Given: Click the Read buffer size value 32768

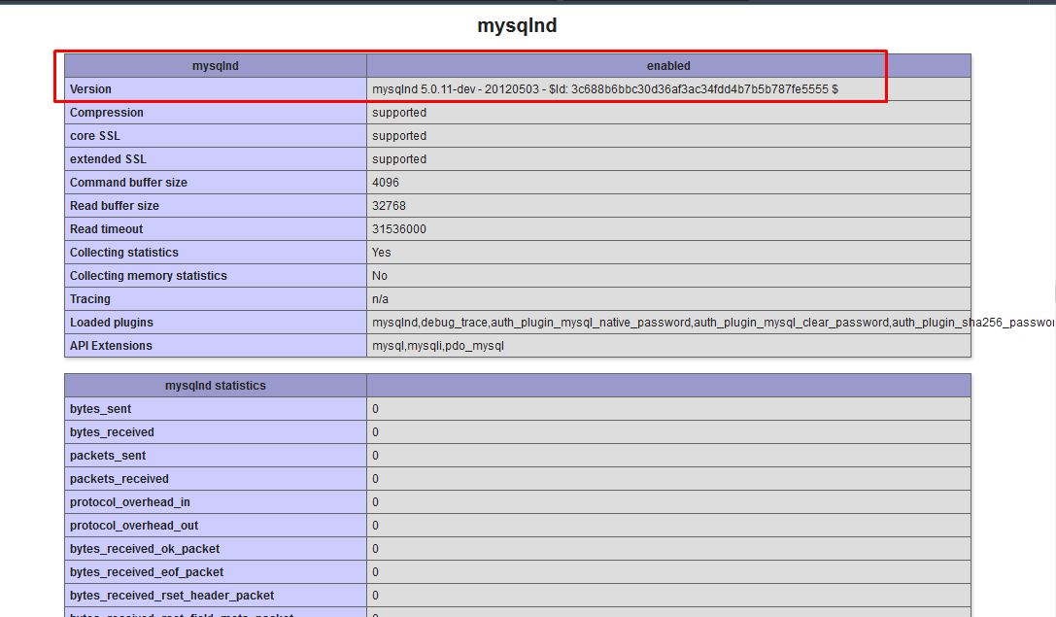Looking at the screenshot, I should pos(389,206).
